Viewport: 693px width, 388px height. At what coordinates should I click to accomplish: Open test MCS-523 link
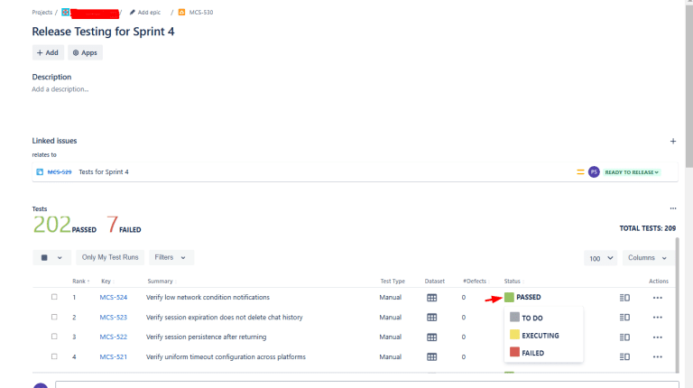(113, 318)
